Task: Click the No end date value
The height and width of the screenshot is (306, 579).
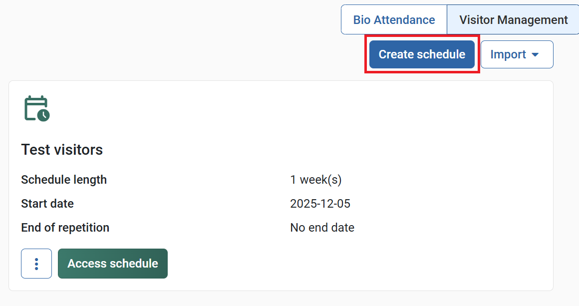Action: coord(322,228)
